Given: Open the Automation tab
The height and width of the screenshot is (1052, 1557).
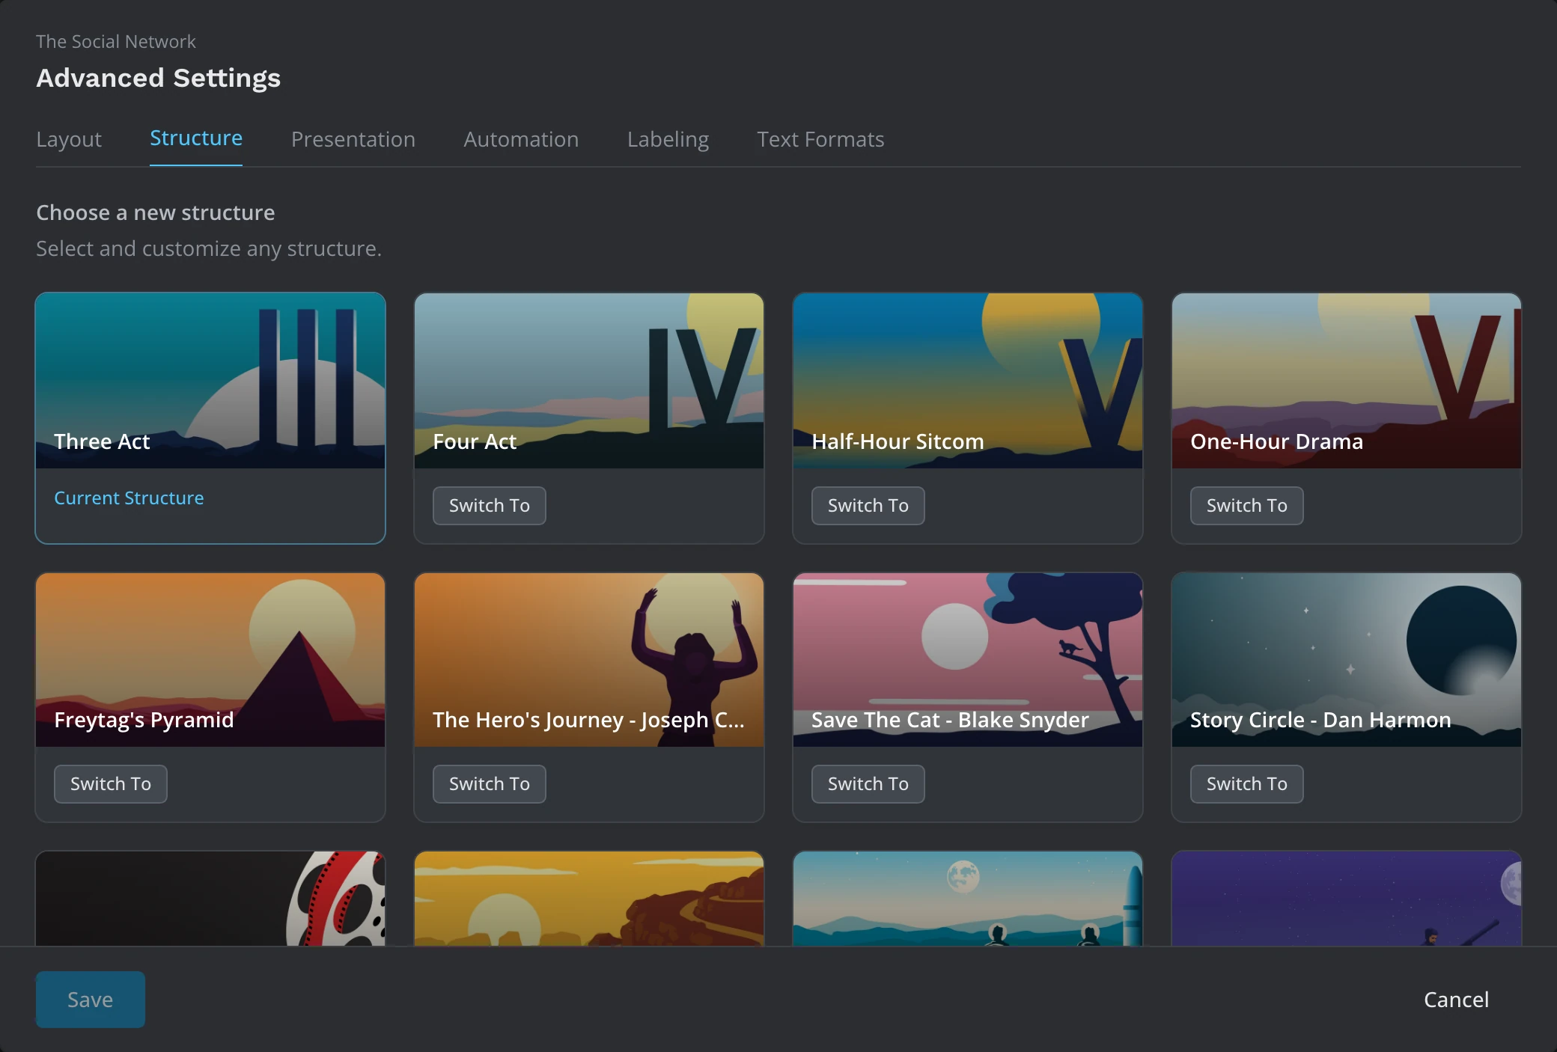Looking at the screenshot, I should [521, 139].
